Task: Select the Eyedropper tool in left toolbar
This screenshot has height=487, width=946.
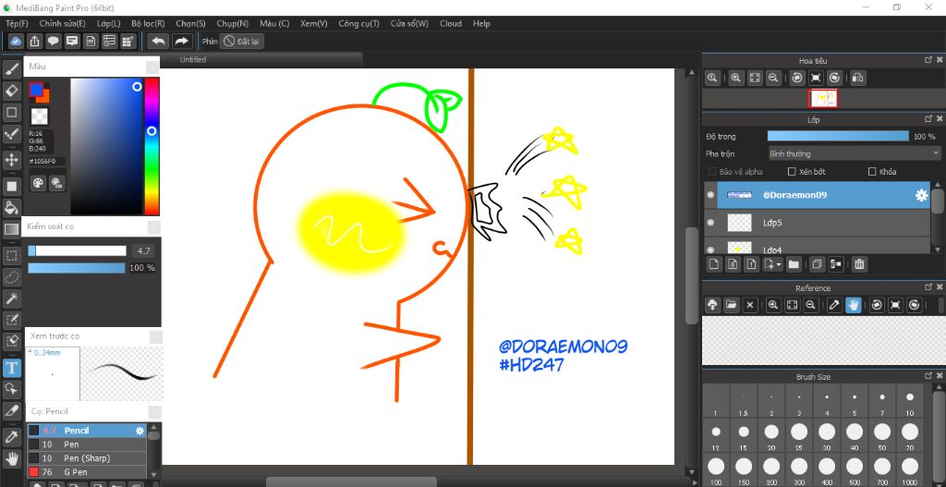Action: [11, 437]
